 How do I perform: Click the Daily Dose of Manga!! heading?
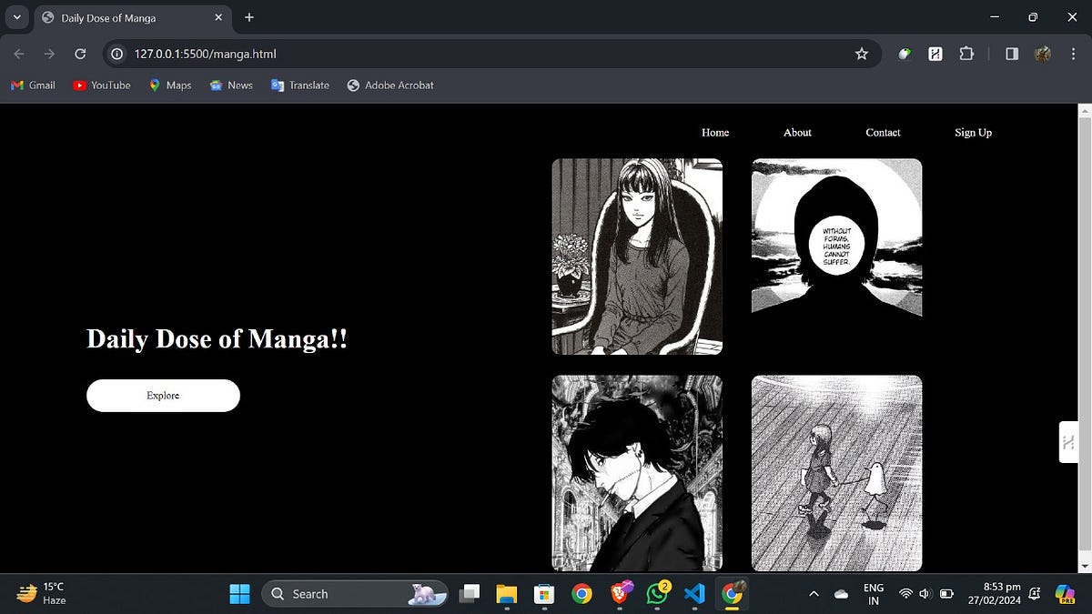click(x=217, y=339)
